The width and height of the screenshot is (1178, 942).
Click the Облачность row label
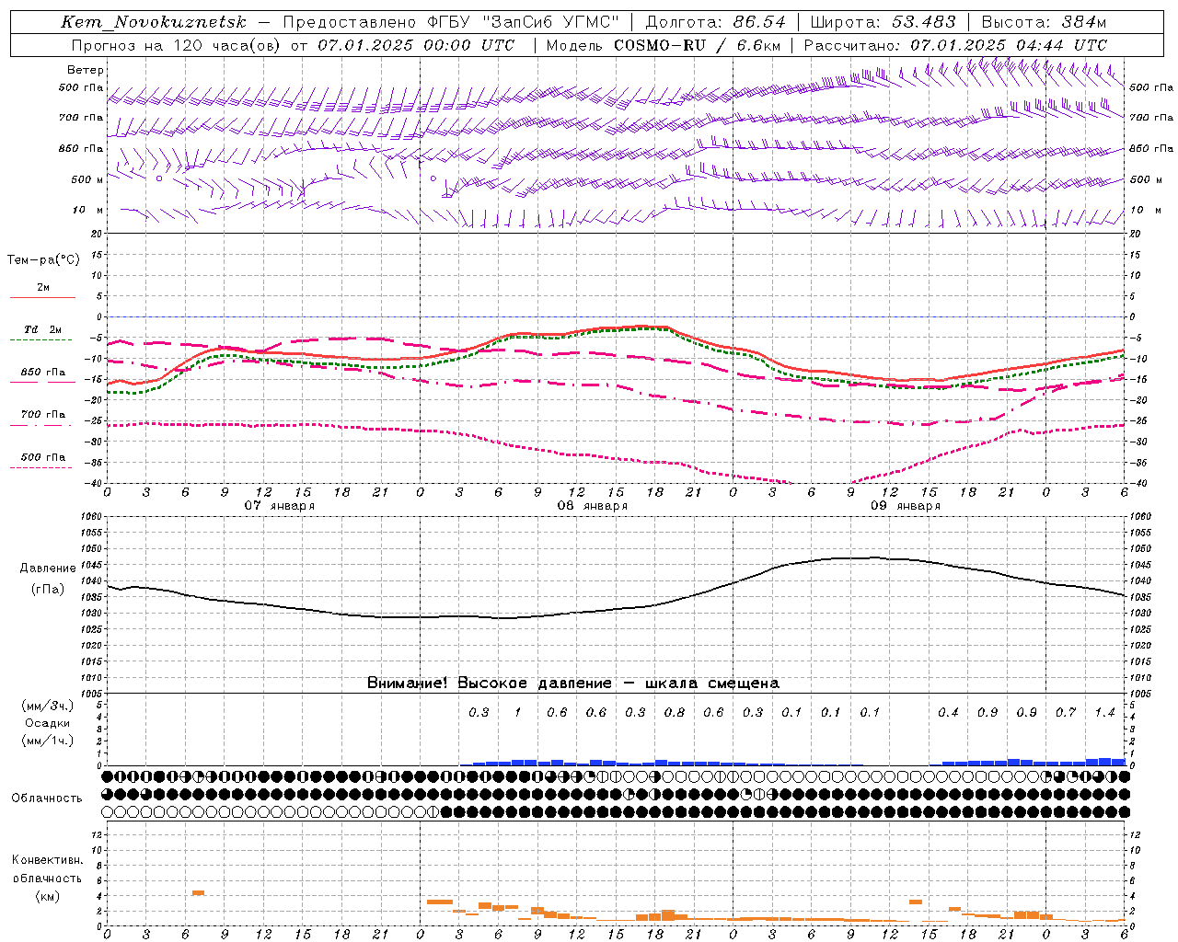(46, 798)
